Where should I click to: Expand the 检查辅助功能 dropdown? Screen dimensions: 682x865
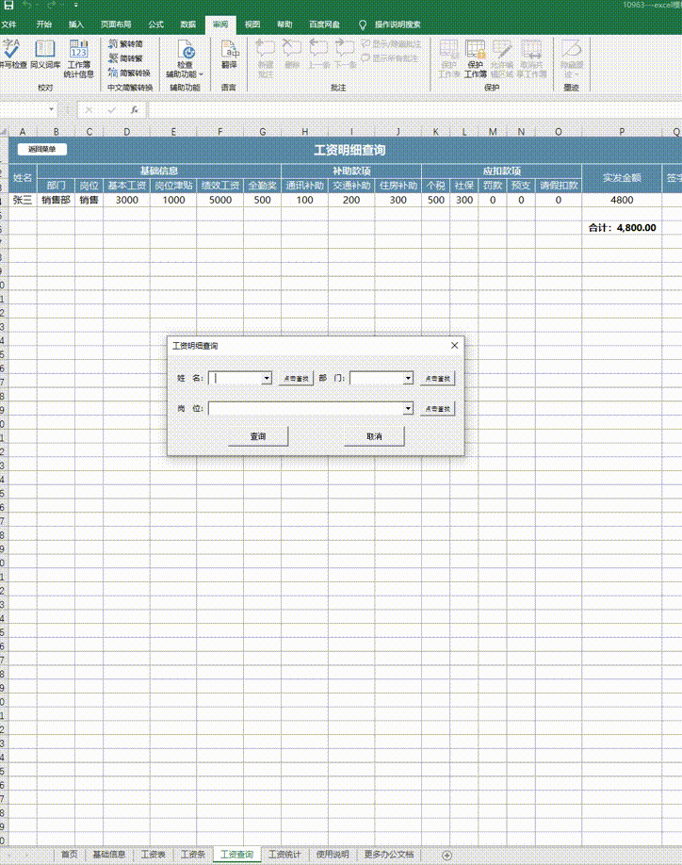coord(202,73)
